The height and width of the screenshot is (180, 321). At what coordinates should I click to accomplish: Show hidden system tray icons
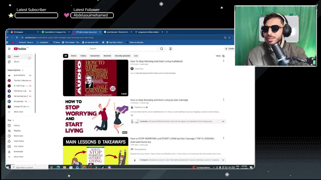point(214,167)
